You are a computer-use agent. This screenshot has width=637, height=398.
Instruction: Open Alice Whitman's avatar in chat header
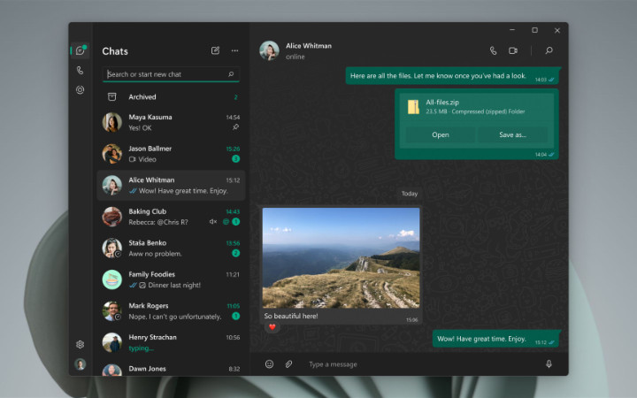(269, 50)
